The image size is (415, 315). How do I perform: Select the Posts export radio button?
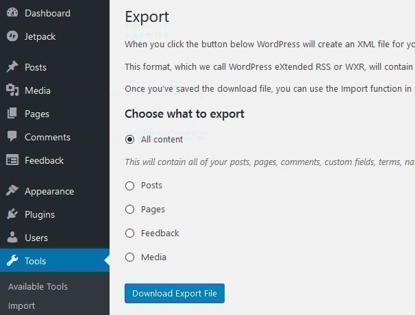(x=129, y=186)
